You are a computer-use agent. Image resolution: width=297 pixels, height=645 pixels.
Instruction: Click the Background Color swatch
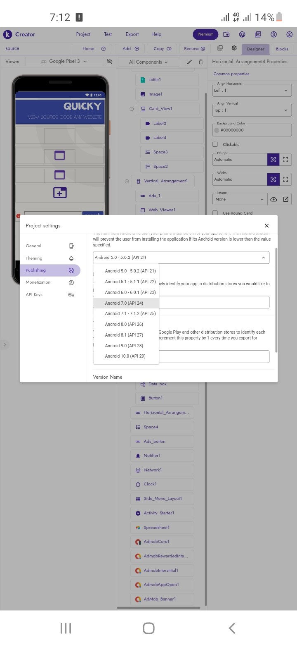pyautogui.click(x=217, y=130)
